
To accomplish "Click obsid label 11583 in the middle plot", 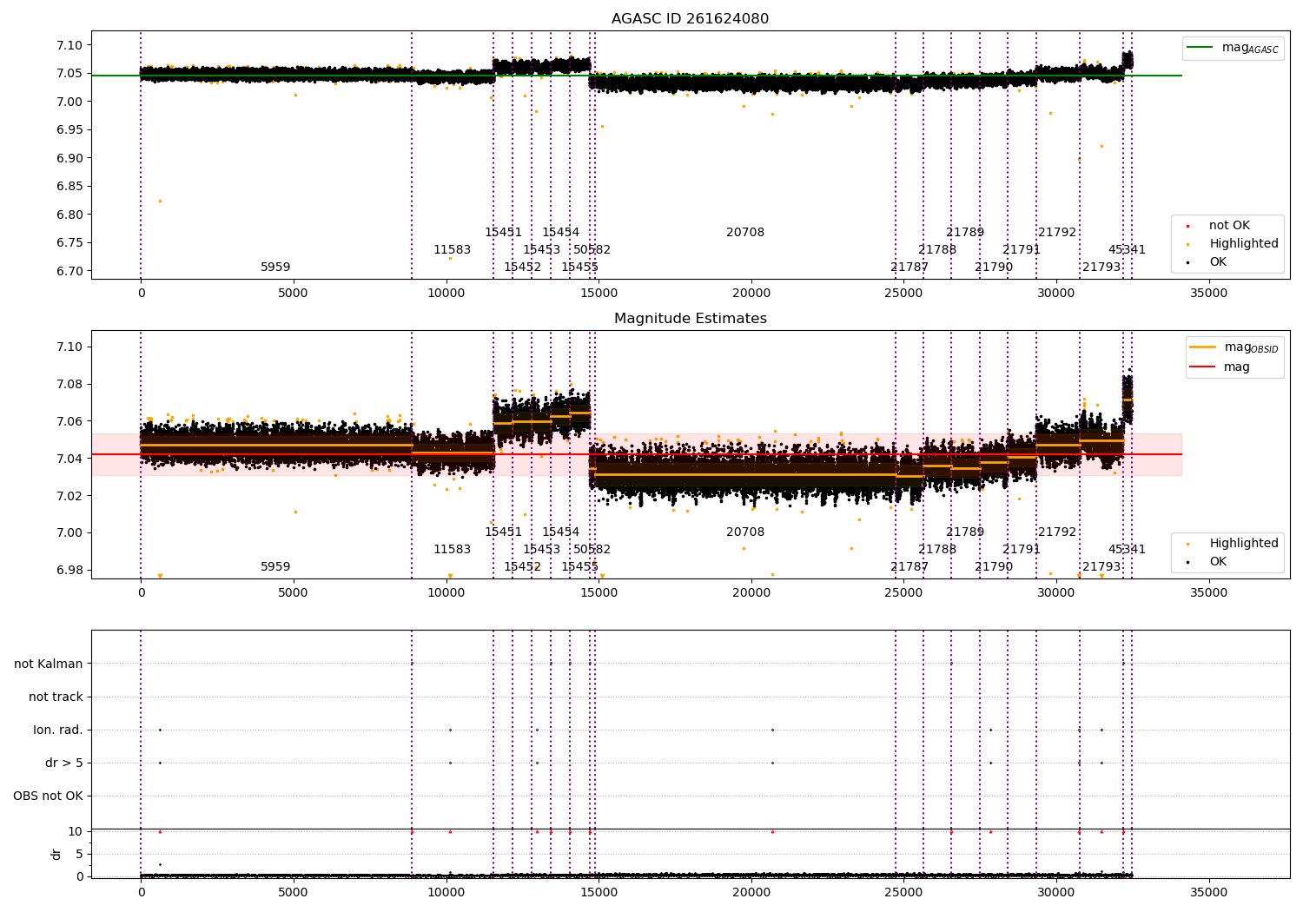I will coord(452,550).
